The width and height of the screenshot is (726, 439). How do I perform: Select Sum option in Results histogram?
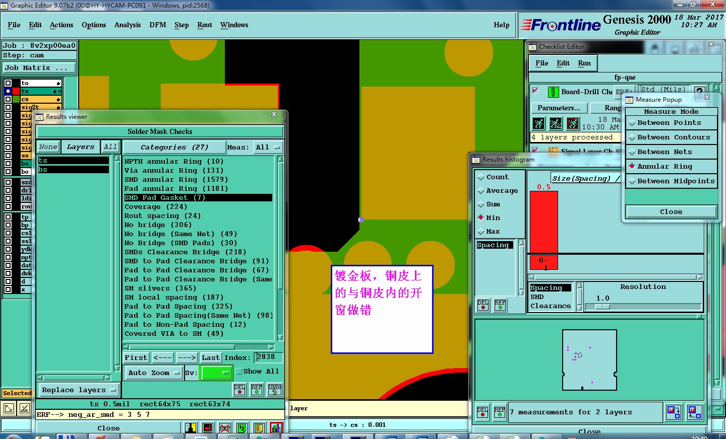coord(489,204)
